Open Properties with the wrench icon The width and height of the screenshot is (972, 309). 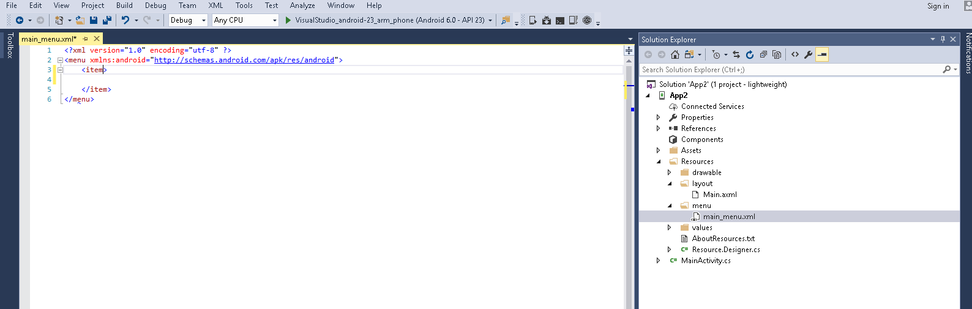tap(809, 54)
